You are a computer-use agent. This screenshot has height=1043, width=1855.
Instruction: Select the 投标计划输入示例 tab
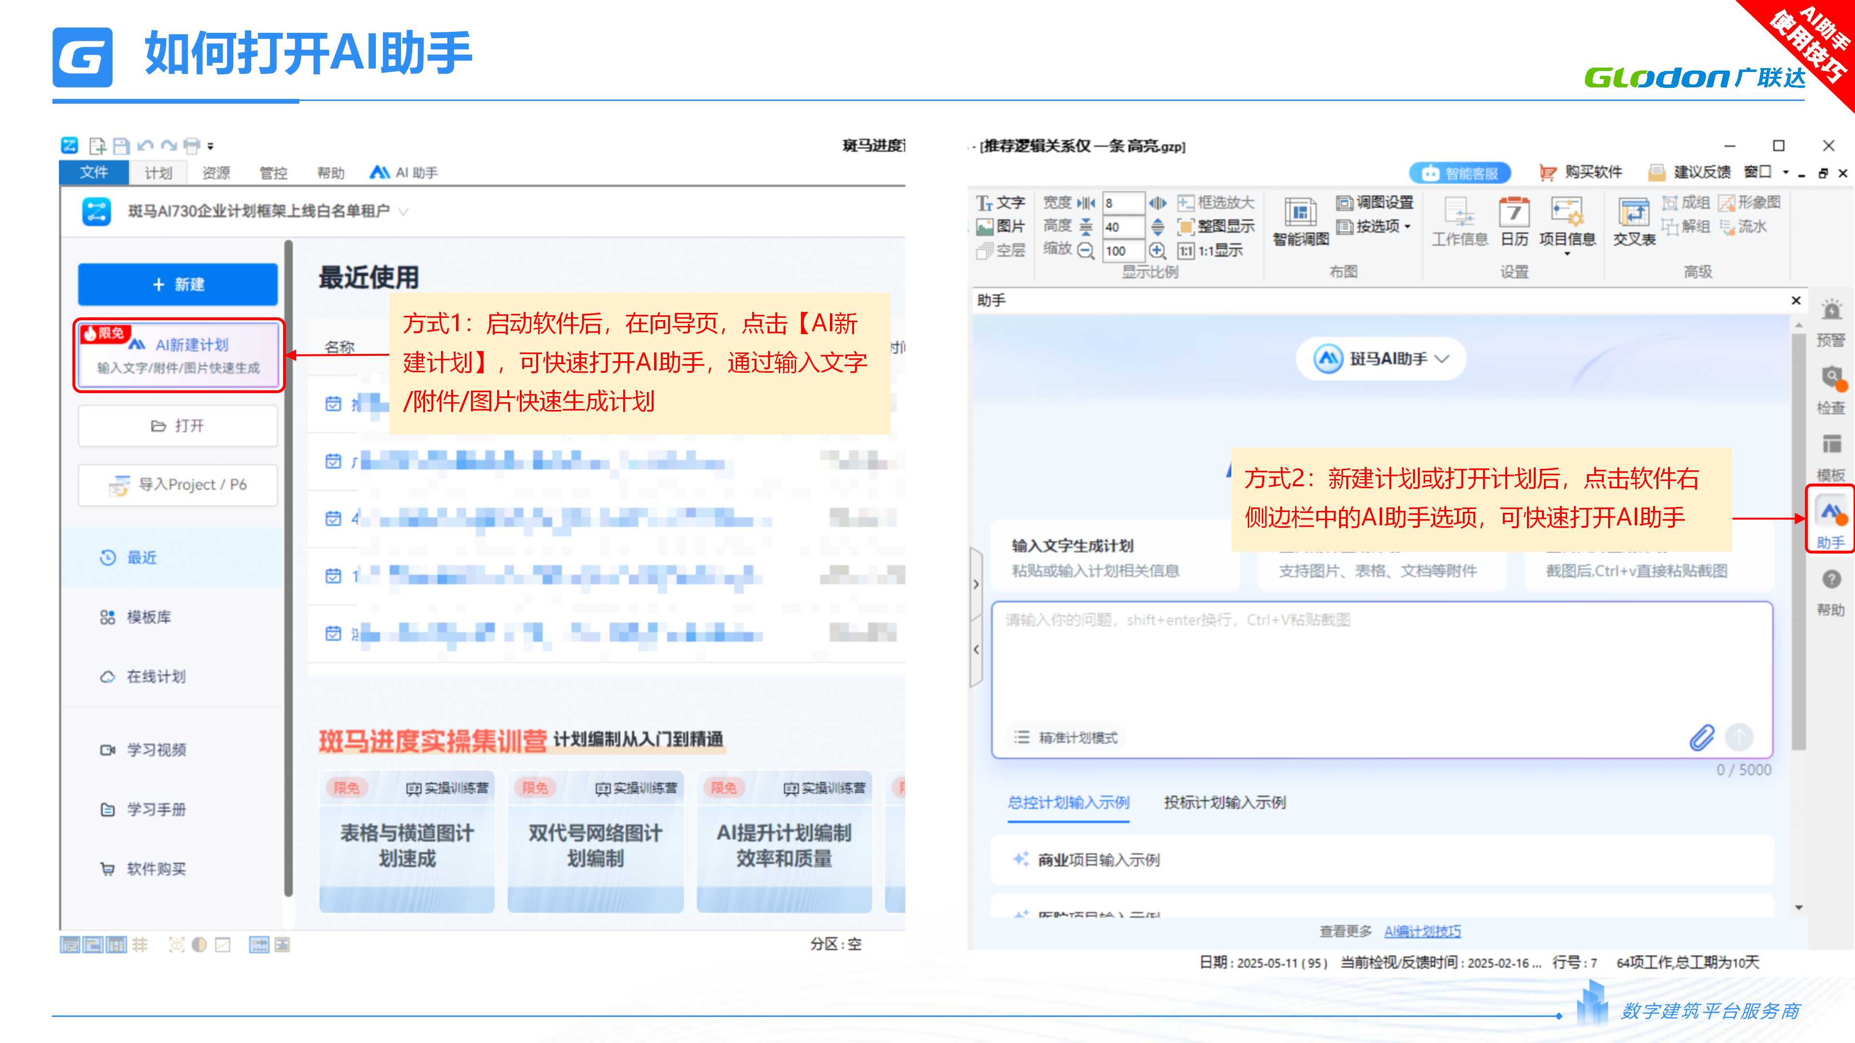pyautogui.click(x=1224, y=803)
